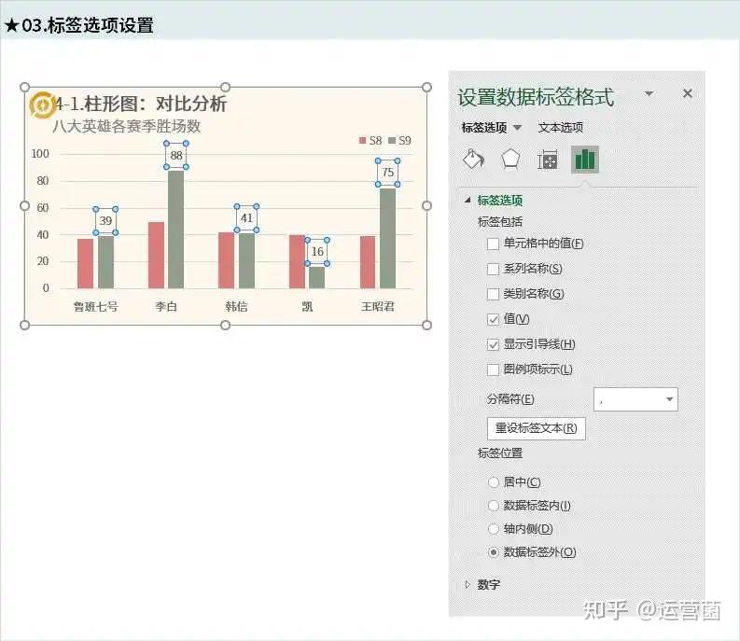The image size is (740, 641).
Task: Click the 100 value on the vertical axis
Action: pos(40,154)
